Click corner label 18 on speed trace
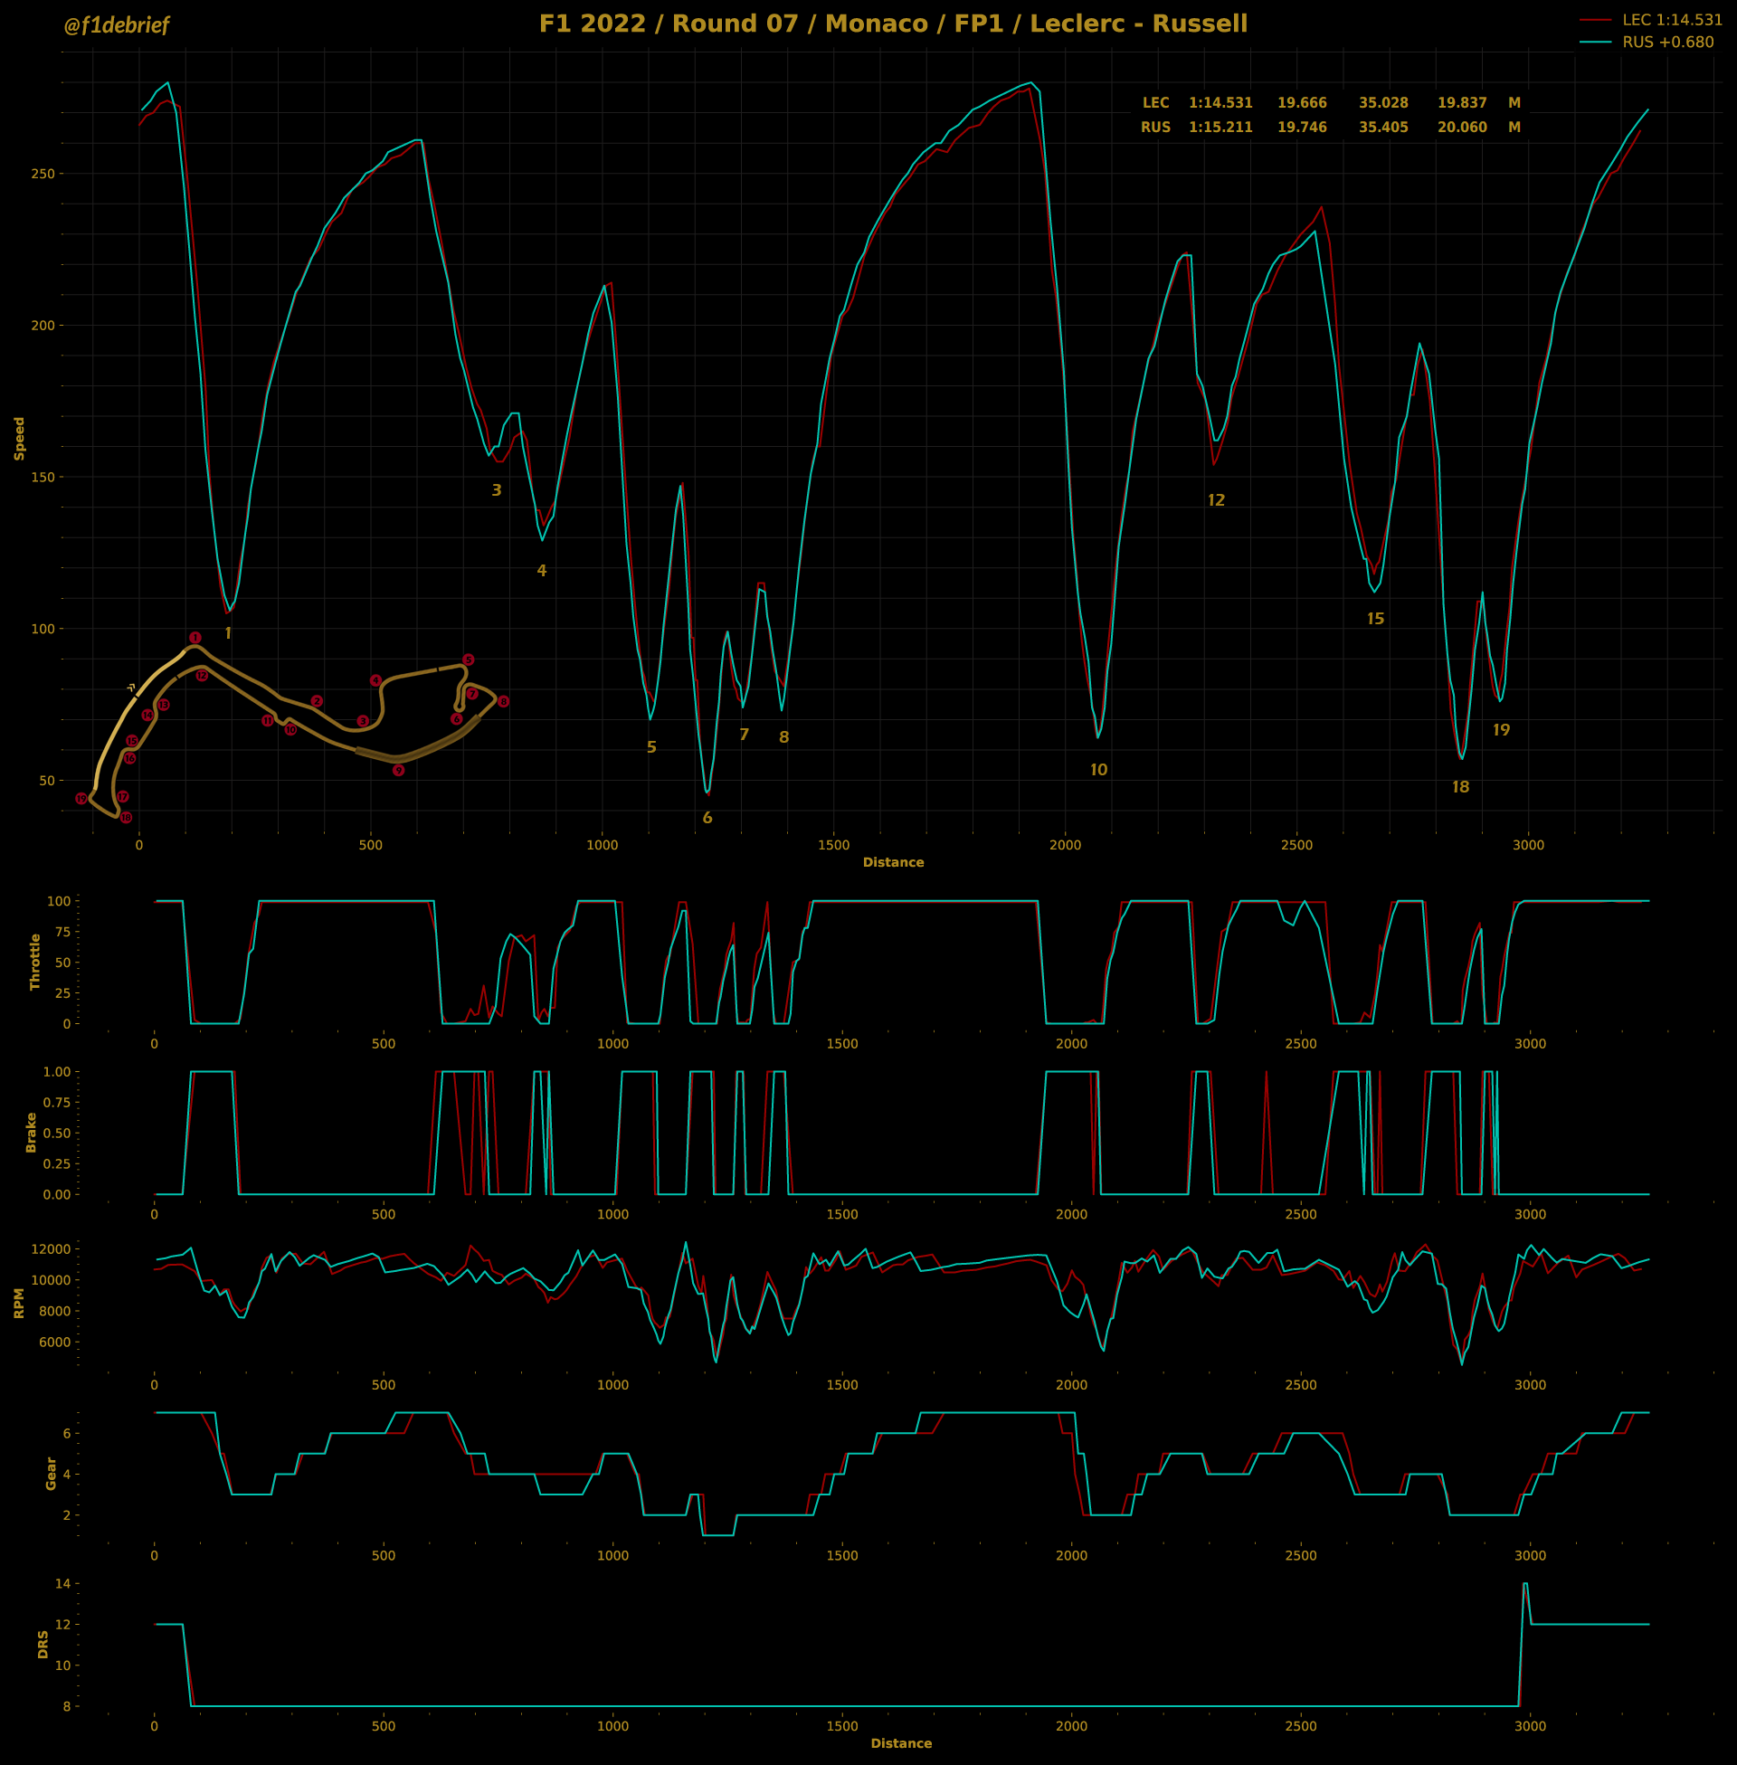The height and width of the screenshot is (1765, 1737). pos(1459,787)
